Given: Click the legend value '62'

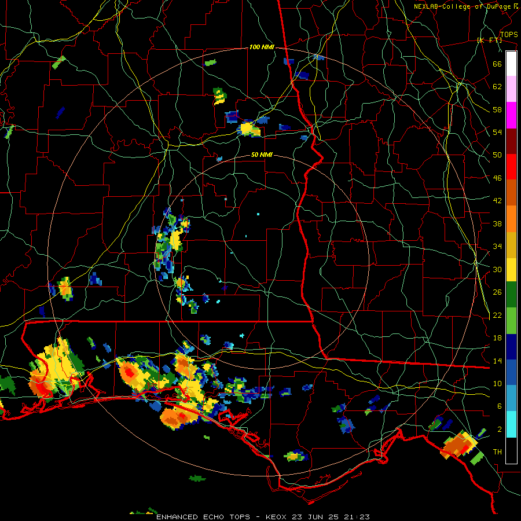Looking at the screenshot, I should click(497, 87).
